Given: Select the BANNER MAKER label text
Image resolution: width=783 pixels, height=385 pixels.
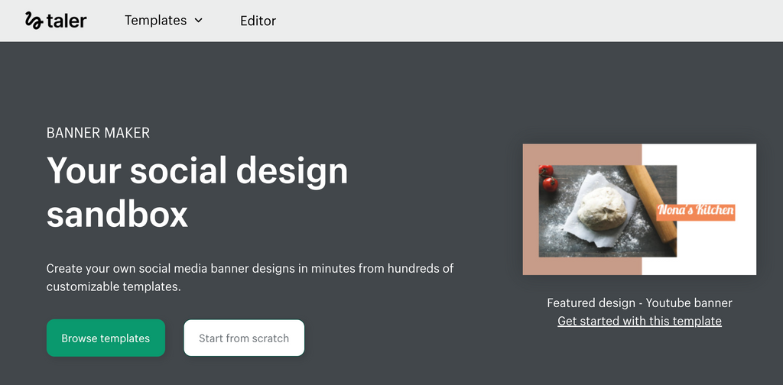Looking at the screenshot, I should 98,133.
